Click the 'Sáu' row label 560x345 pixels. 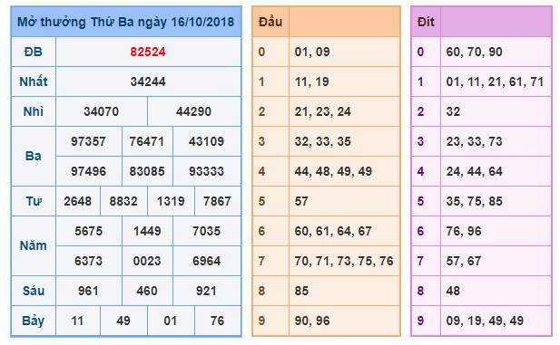(x=34, y=291)
